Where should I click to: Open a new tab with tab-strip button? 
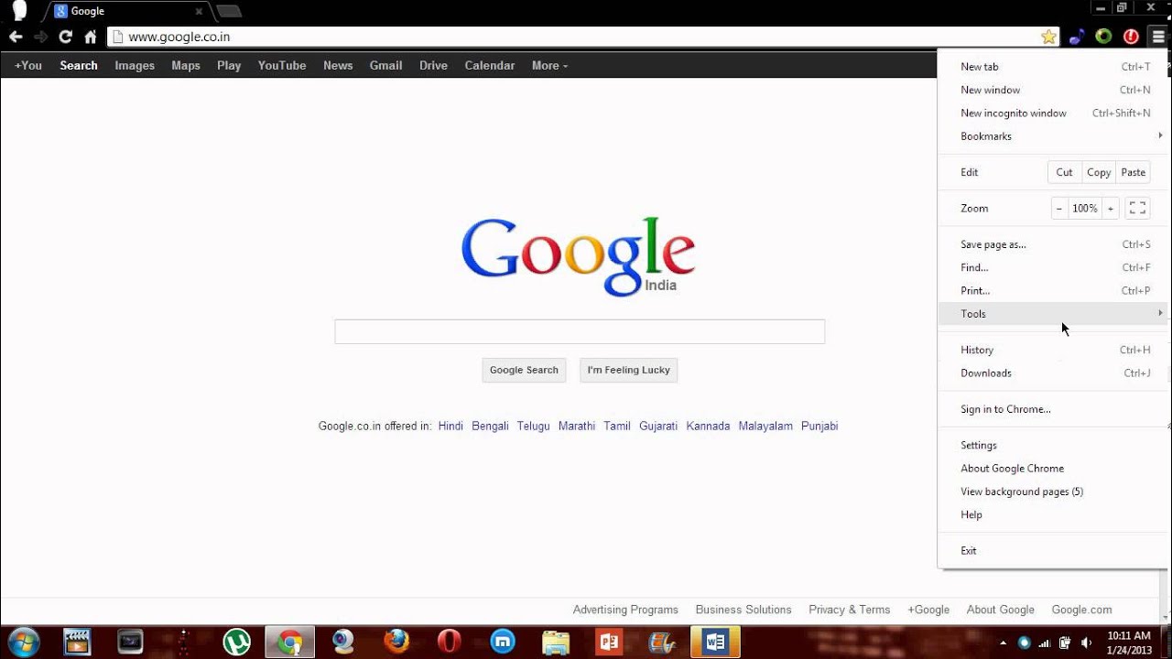[228, 12]
